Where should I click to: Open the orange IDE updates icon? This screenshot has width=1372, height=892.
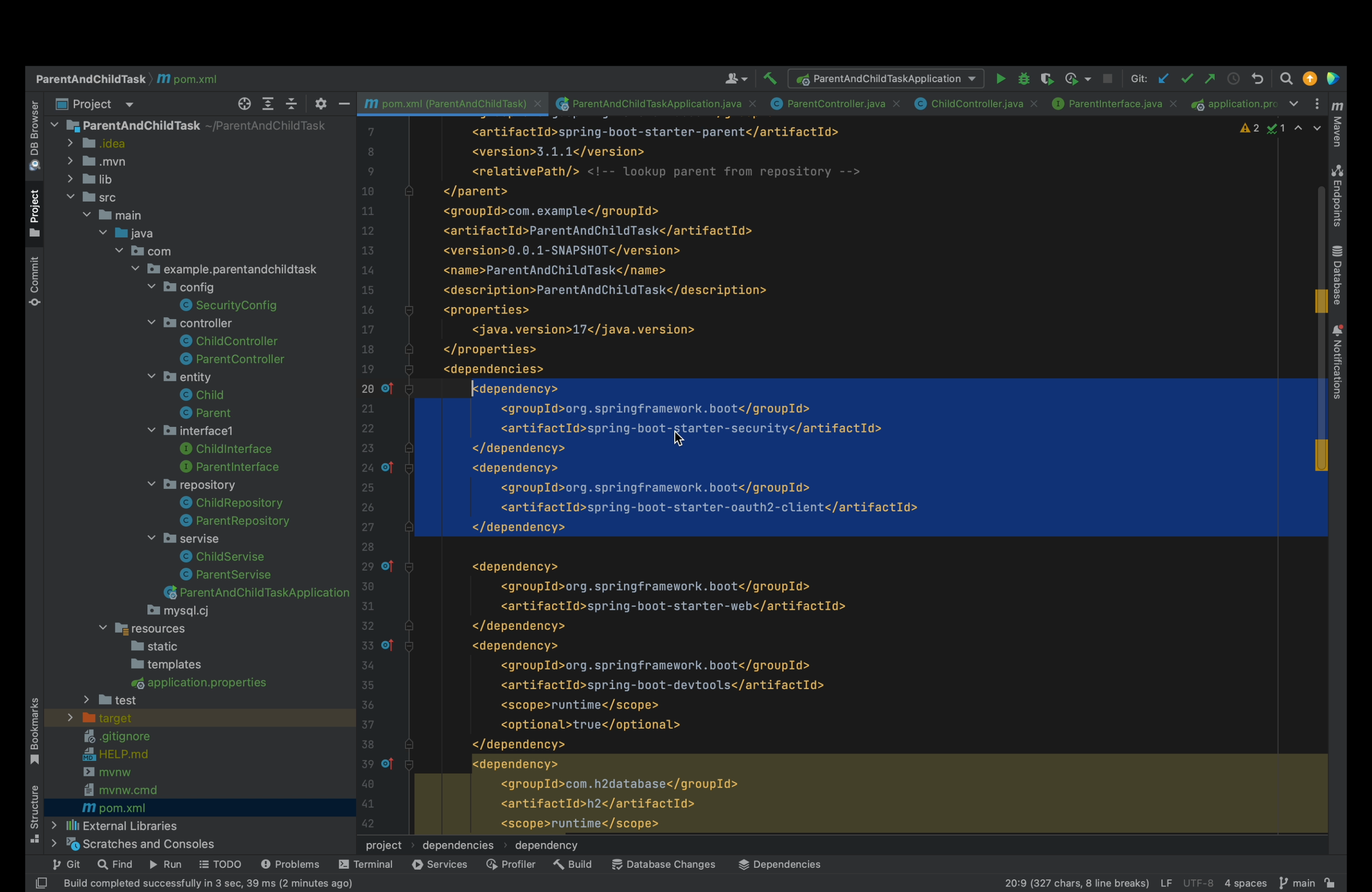coord(1310,79)
